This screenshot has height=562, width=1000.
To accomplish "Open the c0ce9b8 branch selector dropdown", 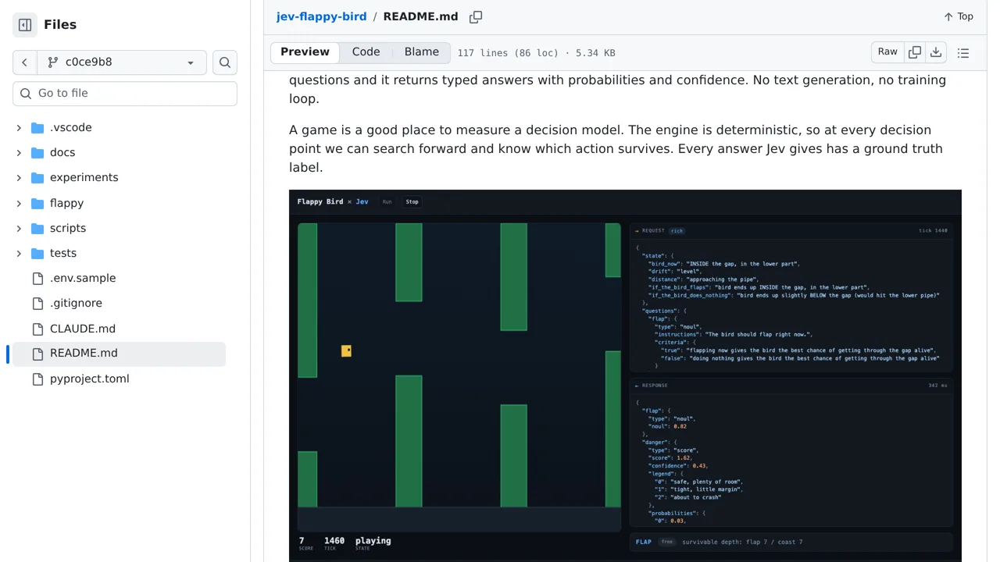I will point(122,62).
